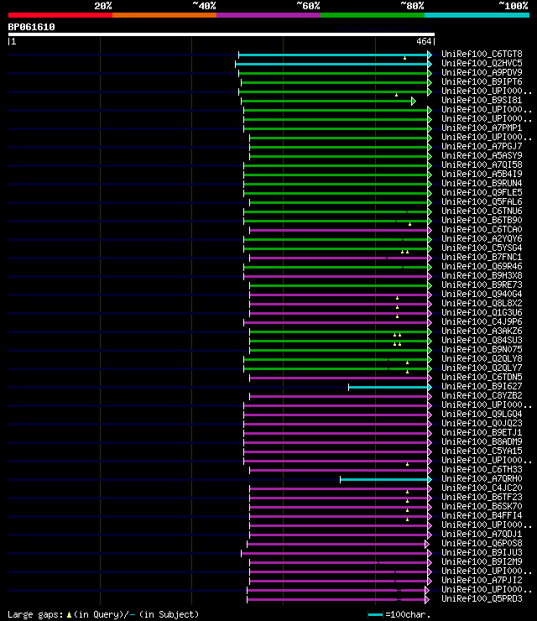
Task: Select the UniRef100_C6TNU6 label
Action: point(482,211)
